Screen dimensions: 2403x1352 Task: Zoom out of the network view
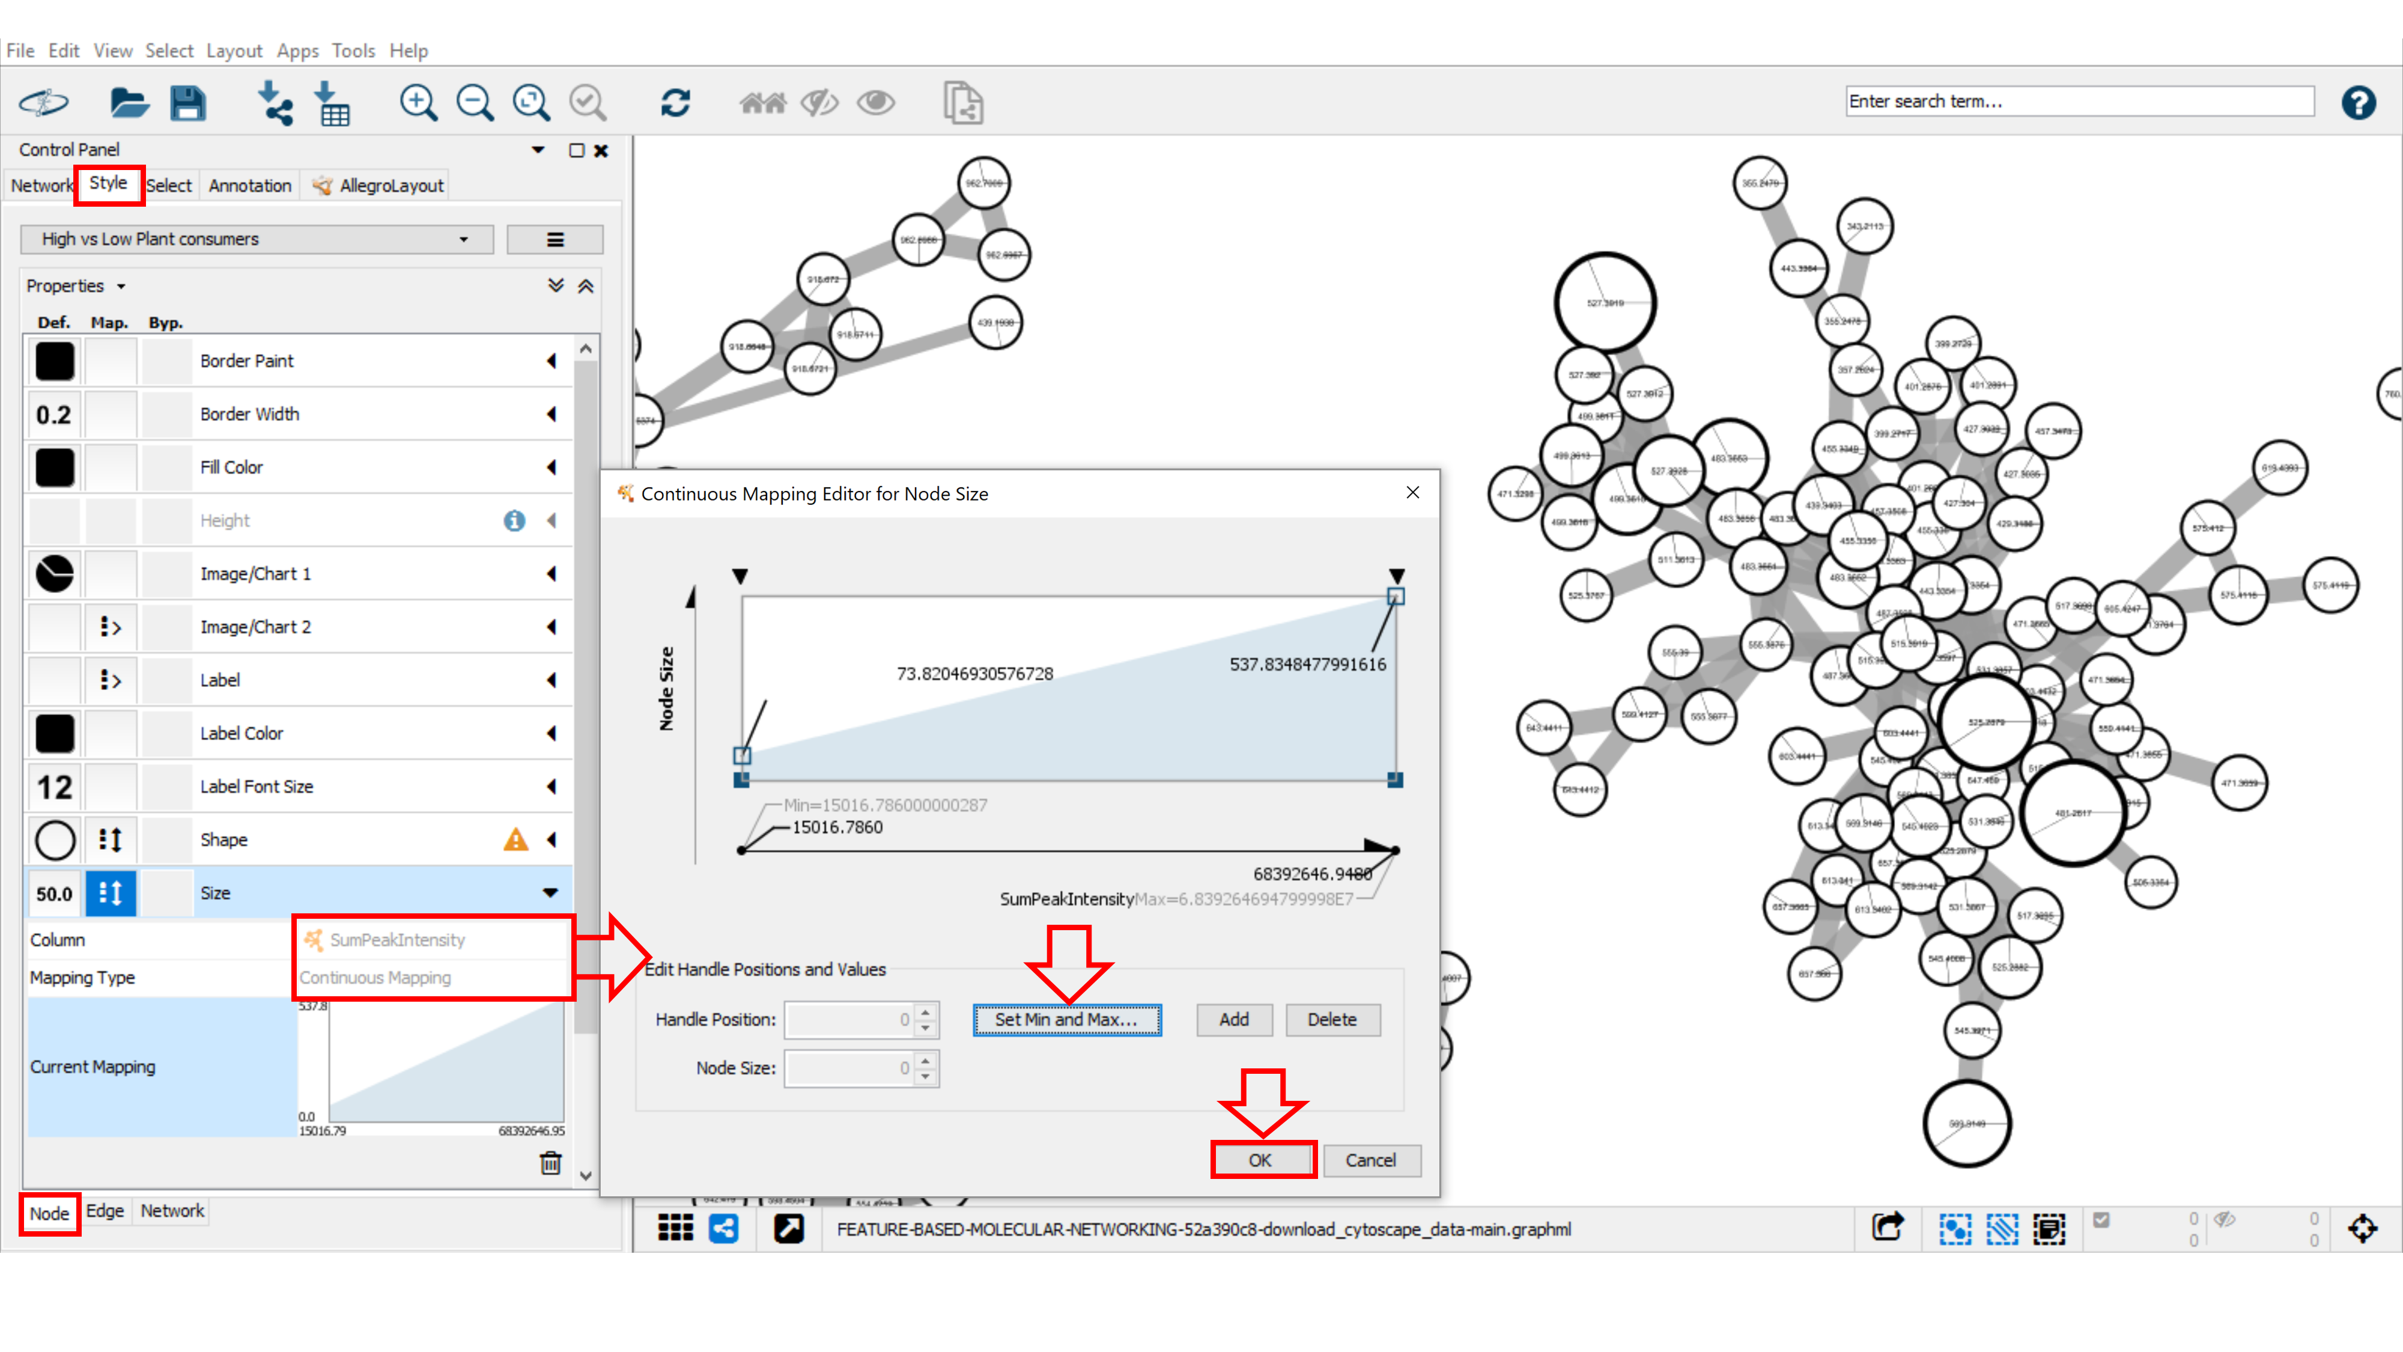point(475,103)
